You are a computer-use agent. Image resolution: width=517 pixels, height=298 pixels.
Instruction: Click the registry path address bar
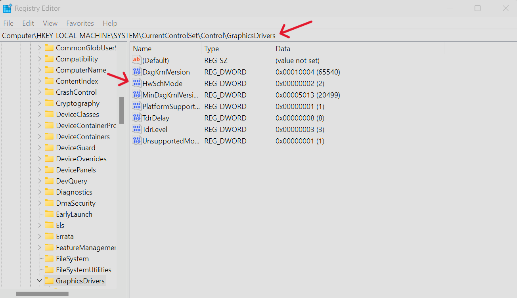coord(258,35)
